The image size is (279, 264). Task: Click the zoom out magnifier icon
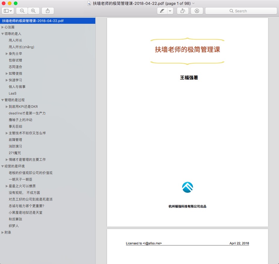pos(22,11)
